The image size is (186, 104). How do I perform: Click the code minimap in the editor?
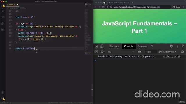point(87,32)
